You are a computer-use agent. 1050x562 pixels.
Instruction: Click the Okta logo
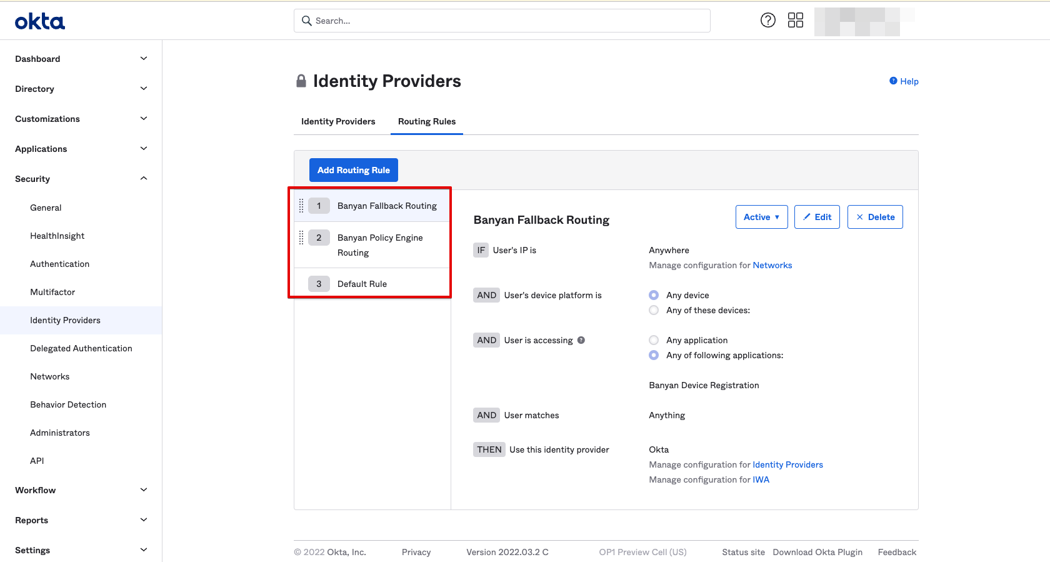[x=40, y=22]
